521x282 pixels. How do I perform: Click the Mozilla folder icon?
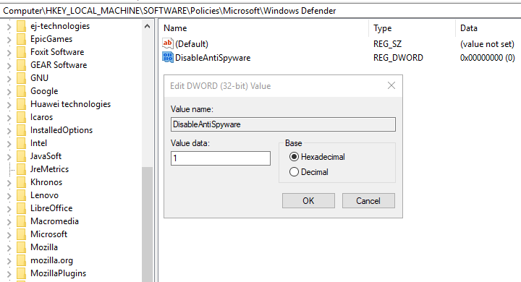click(x=21, y=247)
